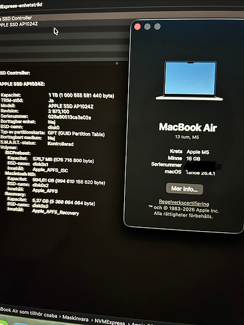Click the green Dock icon at bottom-left
244x325 pixels.
(4, 323)
